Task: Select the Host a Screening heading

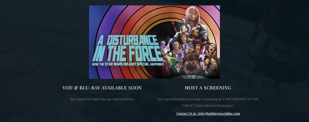Action: click(208, 88)
